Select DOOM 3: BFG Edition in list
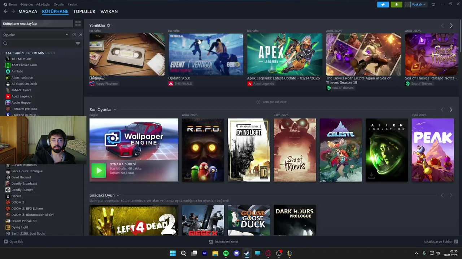This screenshot has width=462, height=259. 27,209
